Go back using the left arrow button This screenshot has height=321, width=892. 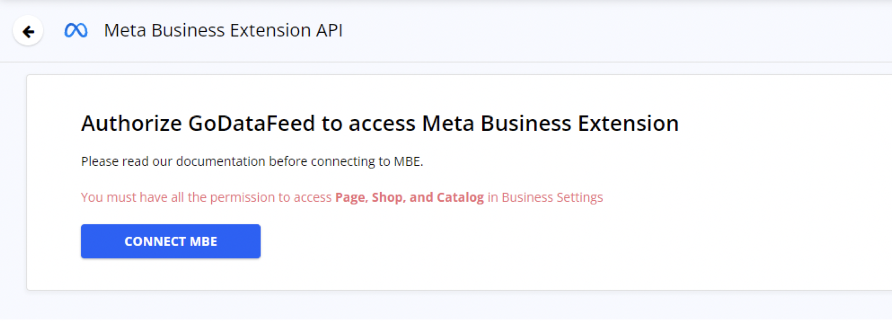28,31
